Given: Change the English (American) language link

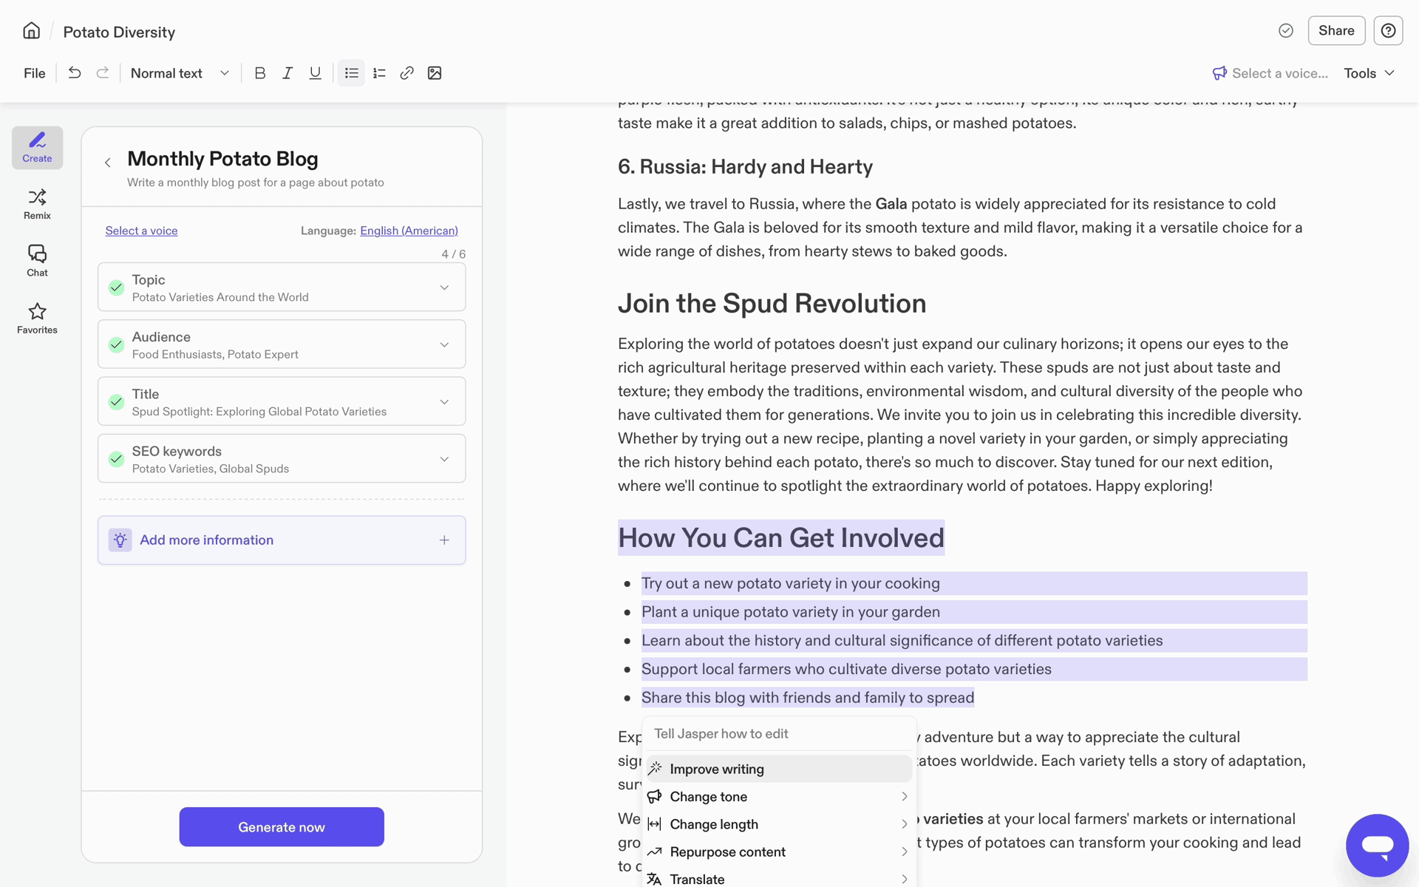Looking at the screenshot, I should (409, 231).
